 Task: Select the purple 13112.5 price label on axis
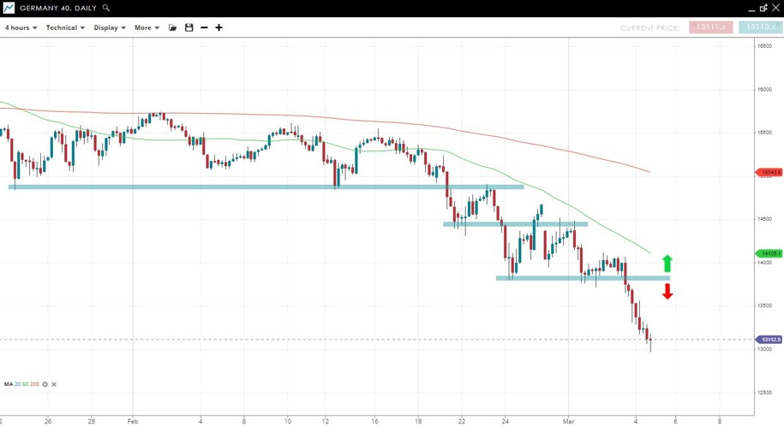click(769, 340)
